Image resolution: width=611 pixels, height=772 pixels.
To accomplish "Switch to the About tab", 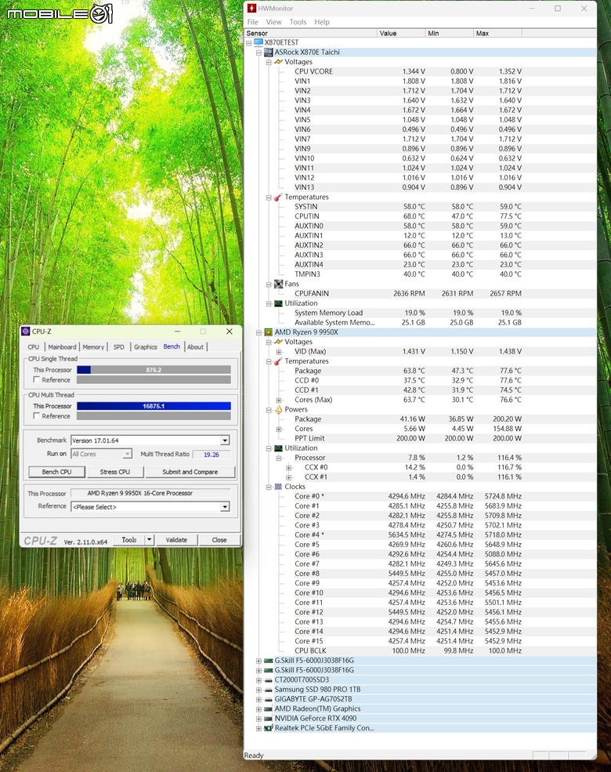I will tap(195, 346).
